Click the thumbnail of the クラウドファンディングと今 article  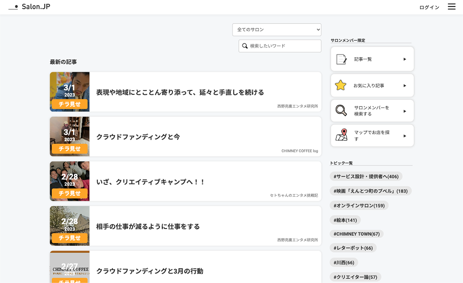point(69,137)
